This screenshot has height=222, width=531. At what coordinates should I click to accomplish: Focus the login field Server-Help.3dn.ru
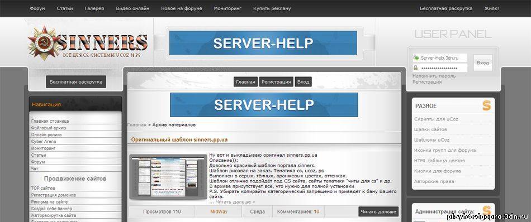tap(440, 58)
